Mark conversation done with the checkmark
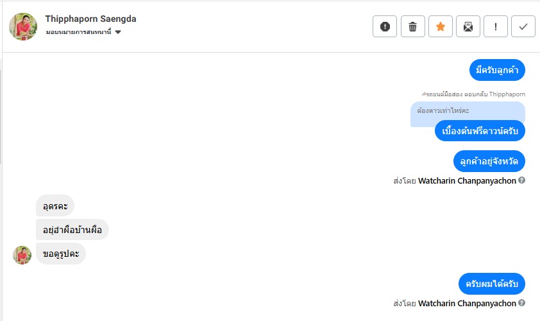The height and width of the screenshot is (321, 540). point(523,26)
